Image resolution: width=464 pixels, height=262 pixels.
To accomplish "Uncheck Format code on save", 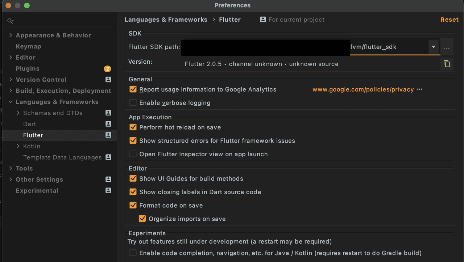I will [133, 205].
